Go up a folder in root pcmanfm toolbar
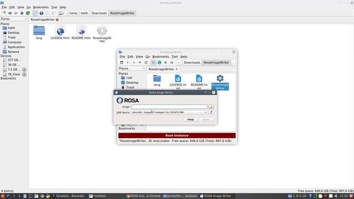This screenshot has width=354, height=199. 140,62
